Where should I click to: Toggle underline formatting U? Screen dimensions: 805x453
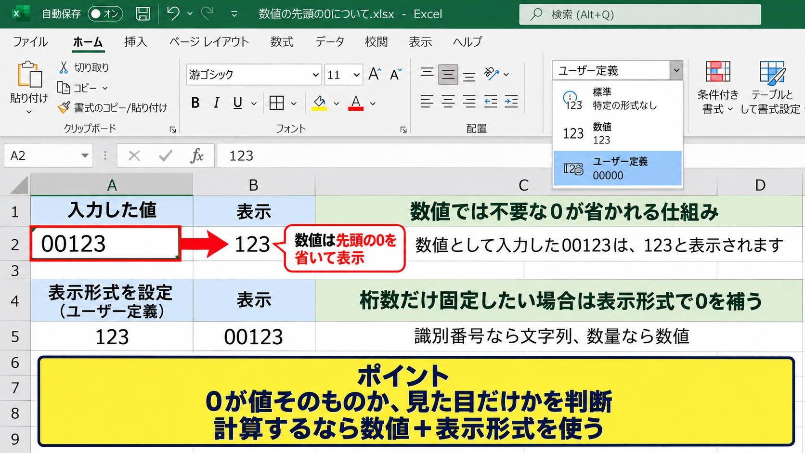[238, 103]
